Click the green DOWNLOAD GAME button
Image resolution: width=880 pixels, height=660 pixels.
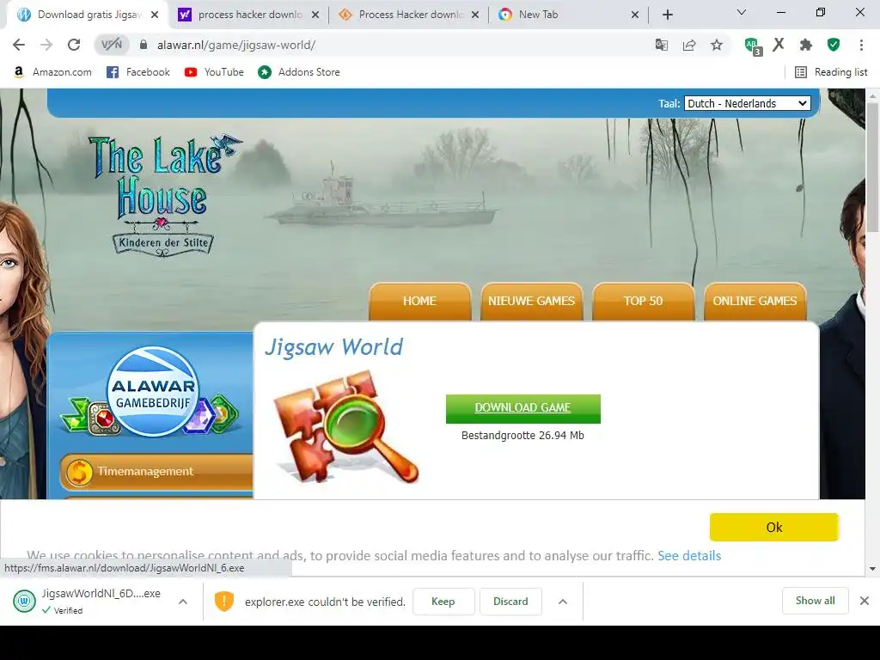tap(523, 408)
